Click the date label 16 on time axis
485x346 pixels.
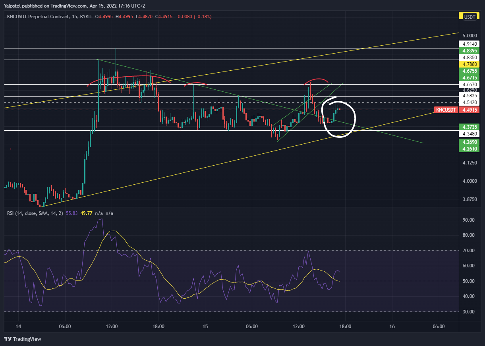coord(392,327)
